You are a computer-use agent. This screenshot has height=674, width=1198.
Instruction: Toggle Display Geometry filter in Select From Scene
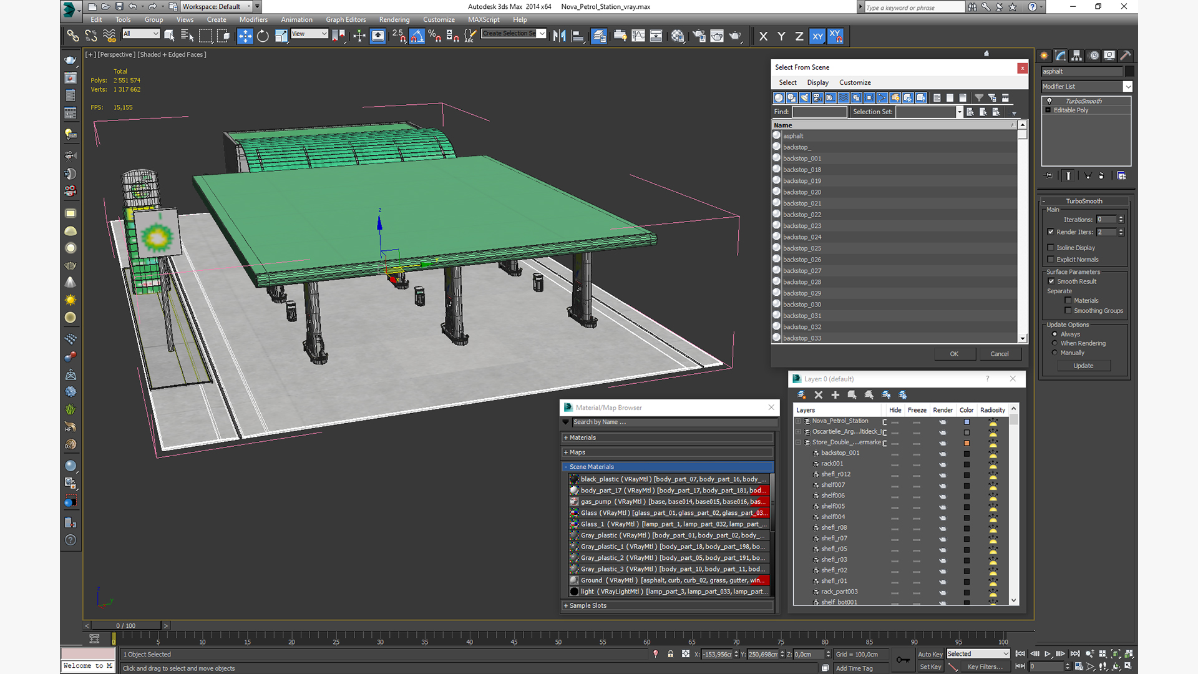click(x=779, y=98)
